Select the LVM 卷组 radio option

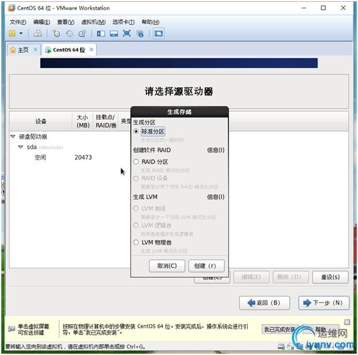(136, 209)
